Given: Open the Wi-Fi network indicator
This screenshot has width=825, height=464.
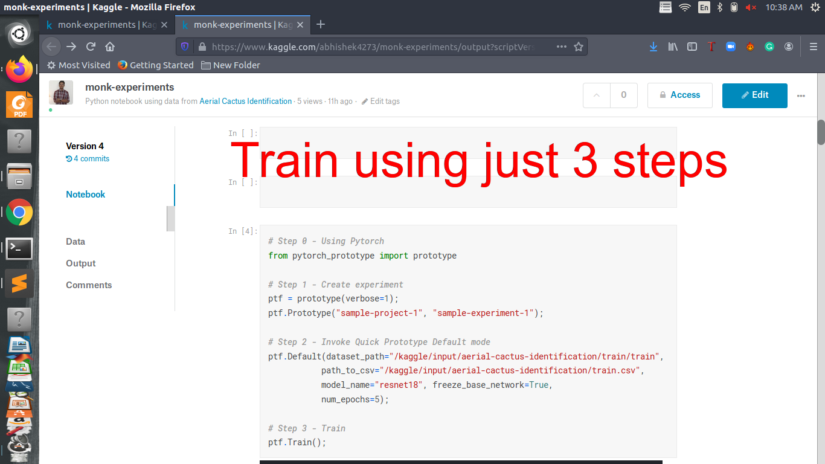Looking at the screenshot, I should 684,7.
